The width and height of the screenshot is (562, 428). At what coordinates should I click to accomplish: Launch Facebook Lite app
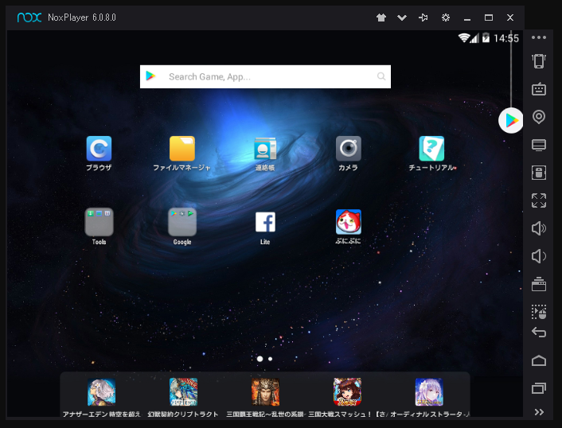[x=265, y=222]
